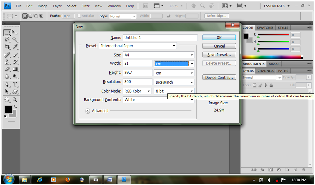This screenshot has width=315, height=185.
Task: Select the Rectangular Marquee tool
Action: tap(7, 33)
